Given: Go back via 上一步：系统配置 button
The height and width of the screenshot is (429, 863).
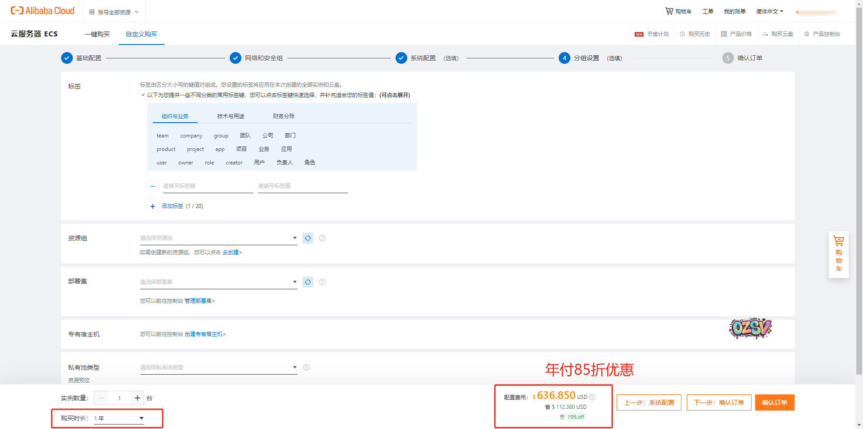Looking at the screenshot, I should pyautogui.click(x=649, y=402).
